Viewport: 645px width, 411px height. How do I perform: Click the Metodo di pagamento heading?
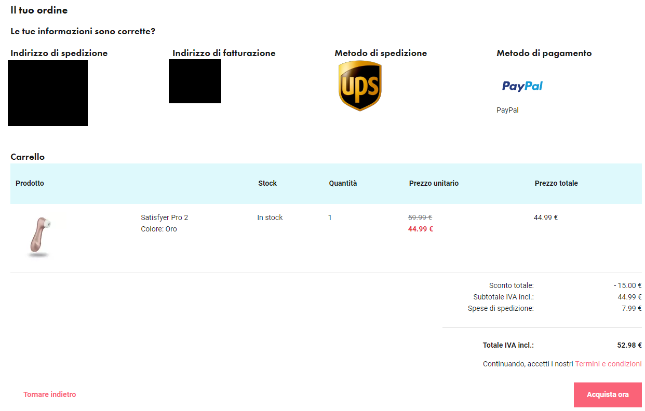(x=544, y=53)
